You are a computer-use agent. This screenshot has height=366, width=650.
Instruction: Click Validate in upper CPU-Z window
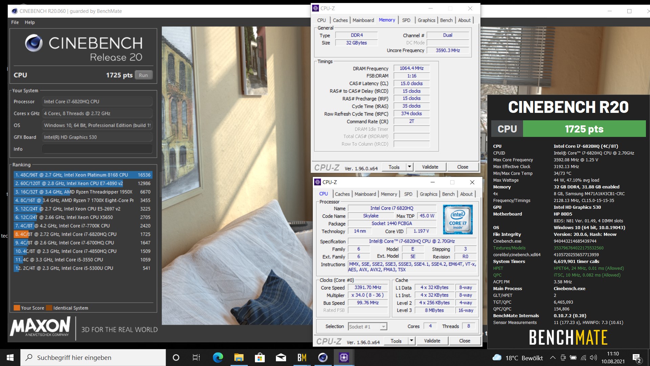point(430,167)
